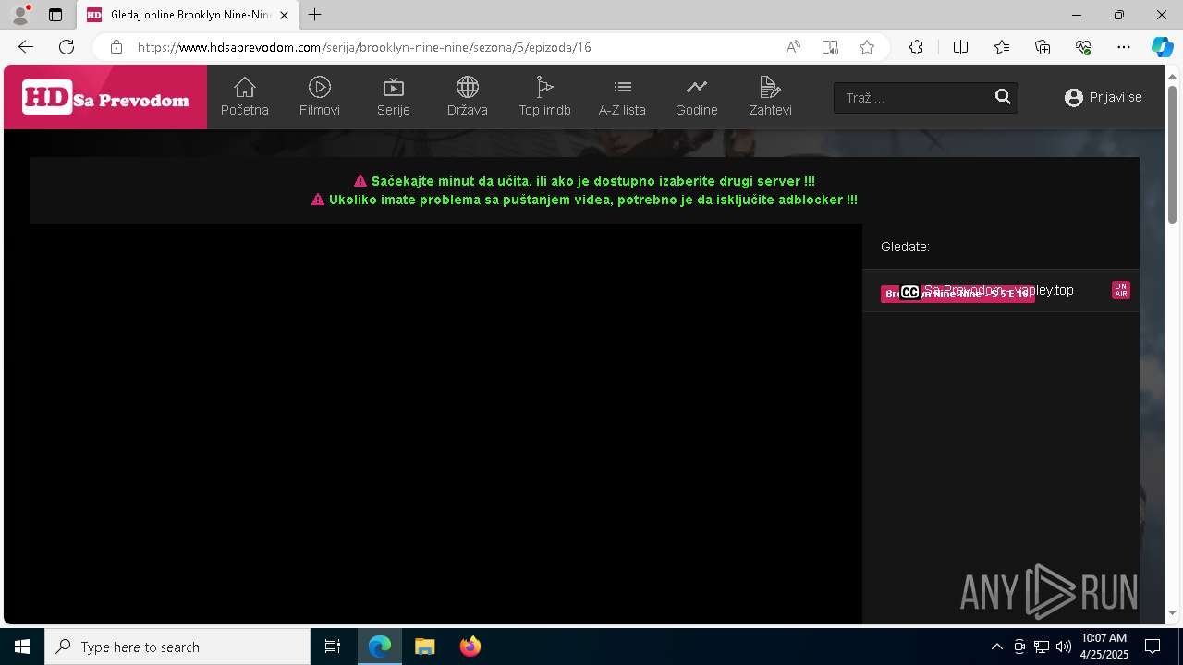Show hidden system tray icons
1183x665 pixels.
[x=996, y=647]
